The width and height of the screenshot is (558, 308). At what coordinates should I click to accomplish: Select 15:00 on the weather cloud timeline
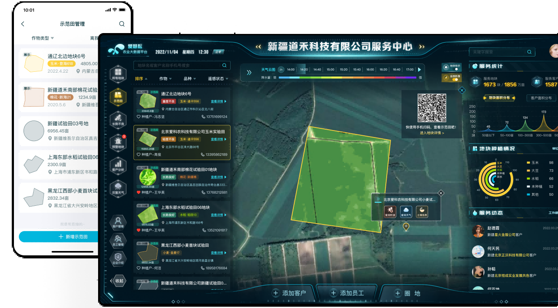click(330, 69)
